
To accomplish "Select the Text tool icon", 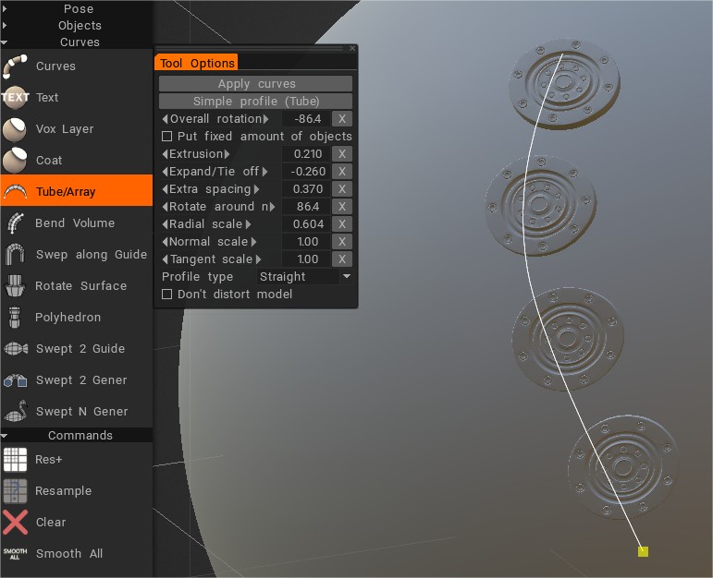I will click(15, 98).
